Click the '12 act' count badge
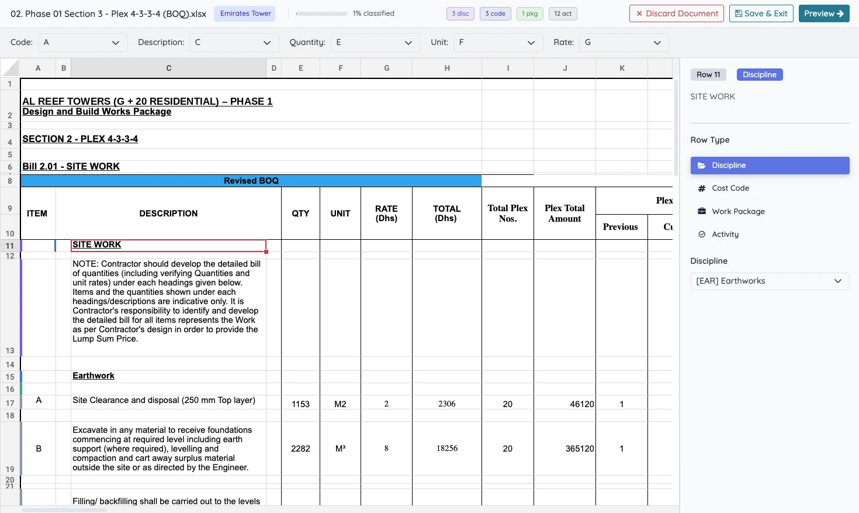The image size is (859, 513). [563, 13]
